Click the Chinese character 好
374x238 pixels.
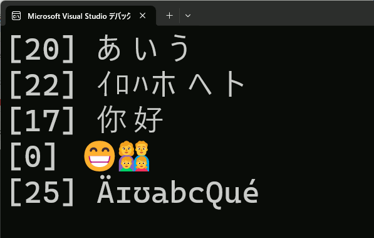148,119
